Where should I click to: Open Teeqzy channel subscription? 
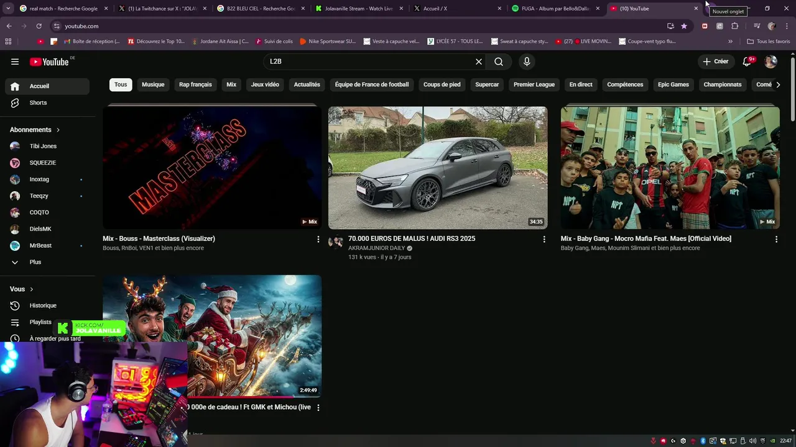(47, 196)
